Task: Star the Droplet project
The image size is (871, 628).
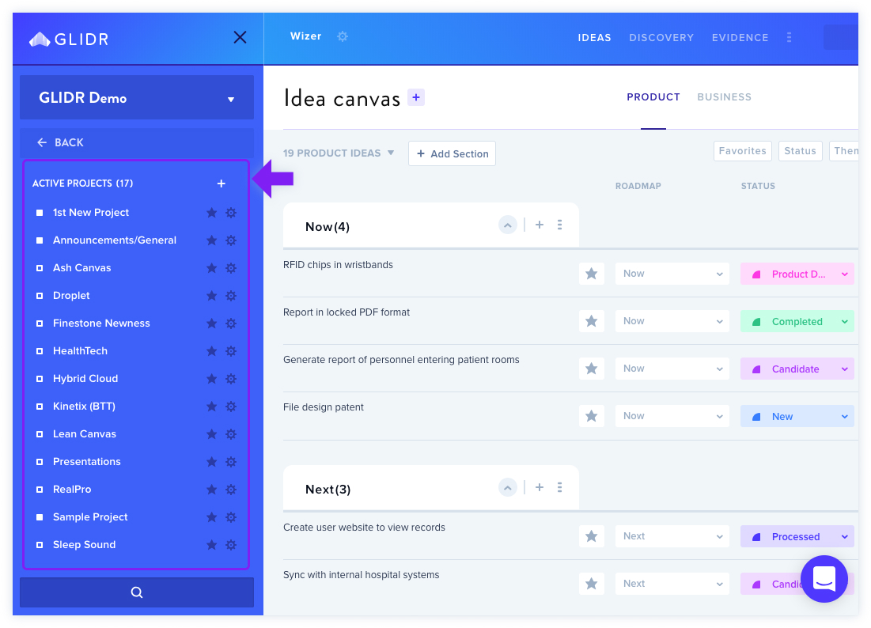Action: (x=212, y=296)
